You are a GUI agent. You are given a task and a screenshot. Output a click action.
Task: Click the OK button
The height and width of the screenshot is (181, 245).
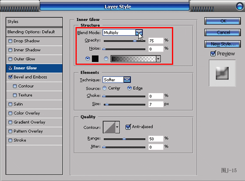(x=223, y=21)
